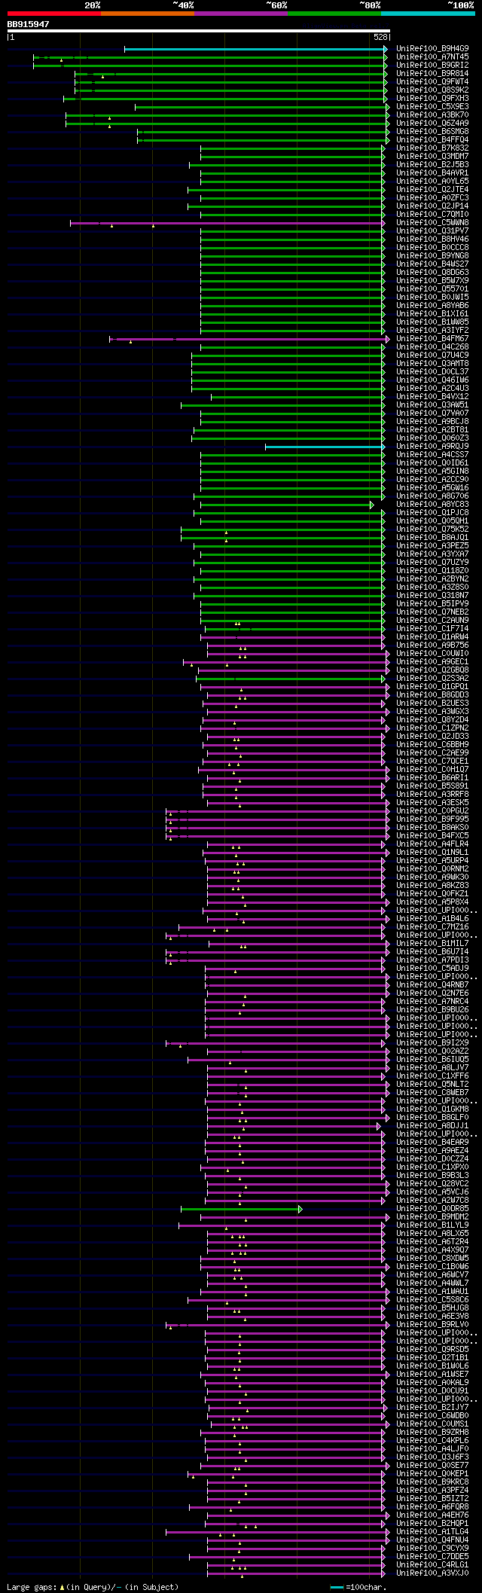Select the UniRef100_B9RLV0 label
482x1593 pixels.
click(x=432, y=1325)
